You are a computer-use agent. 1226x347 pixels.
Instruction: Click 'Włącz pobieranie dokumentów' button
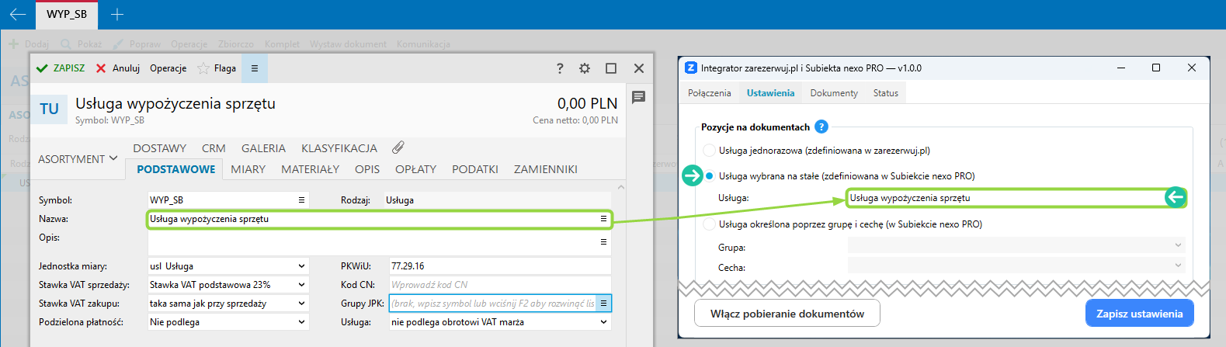click(787, 314)
